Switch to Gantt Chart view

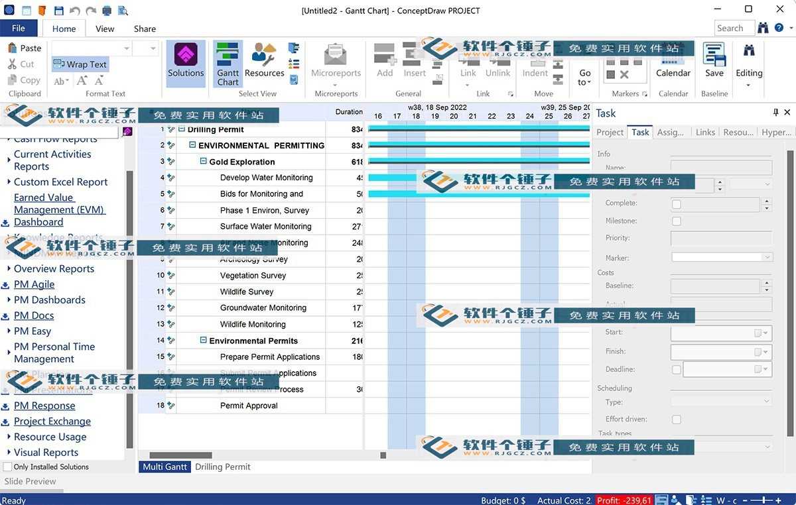point(228,64)
